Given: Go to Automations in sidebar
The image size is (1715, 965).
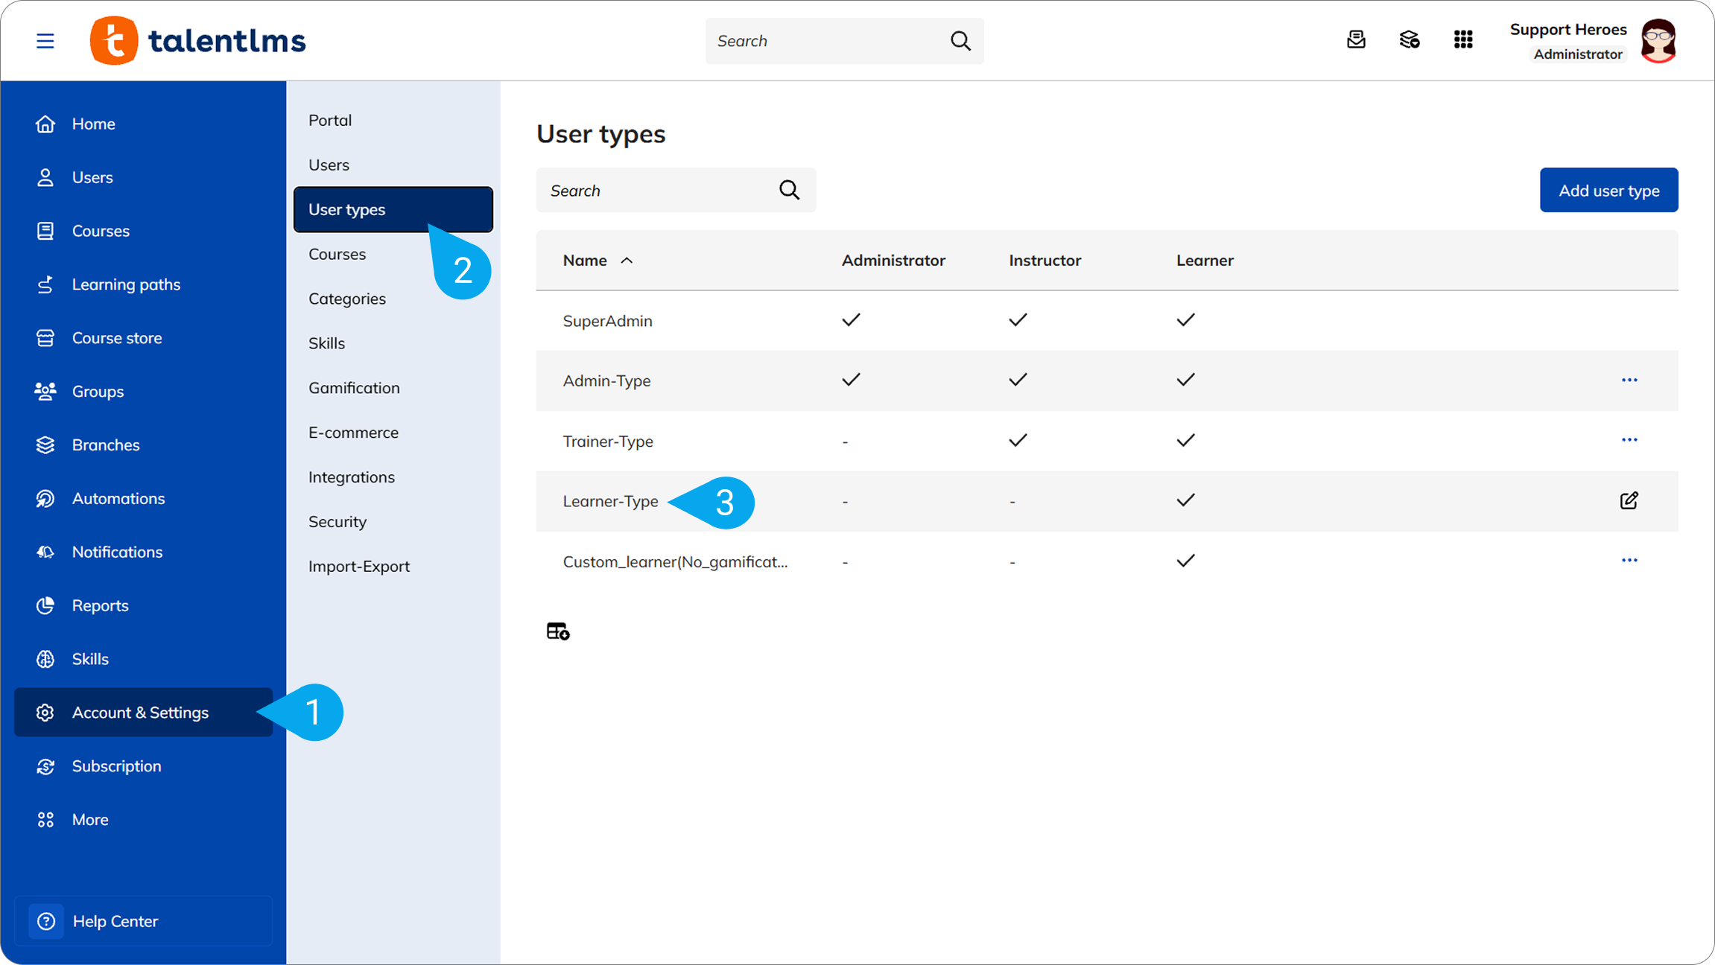Looking at the screenshot, I should 118,498.
